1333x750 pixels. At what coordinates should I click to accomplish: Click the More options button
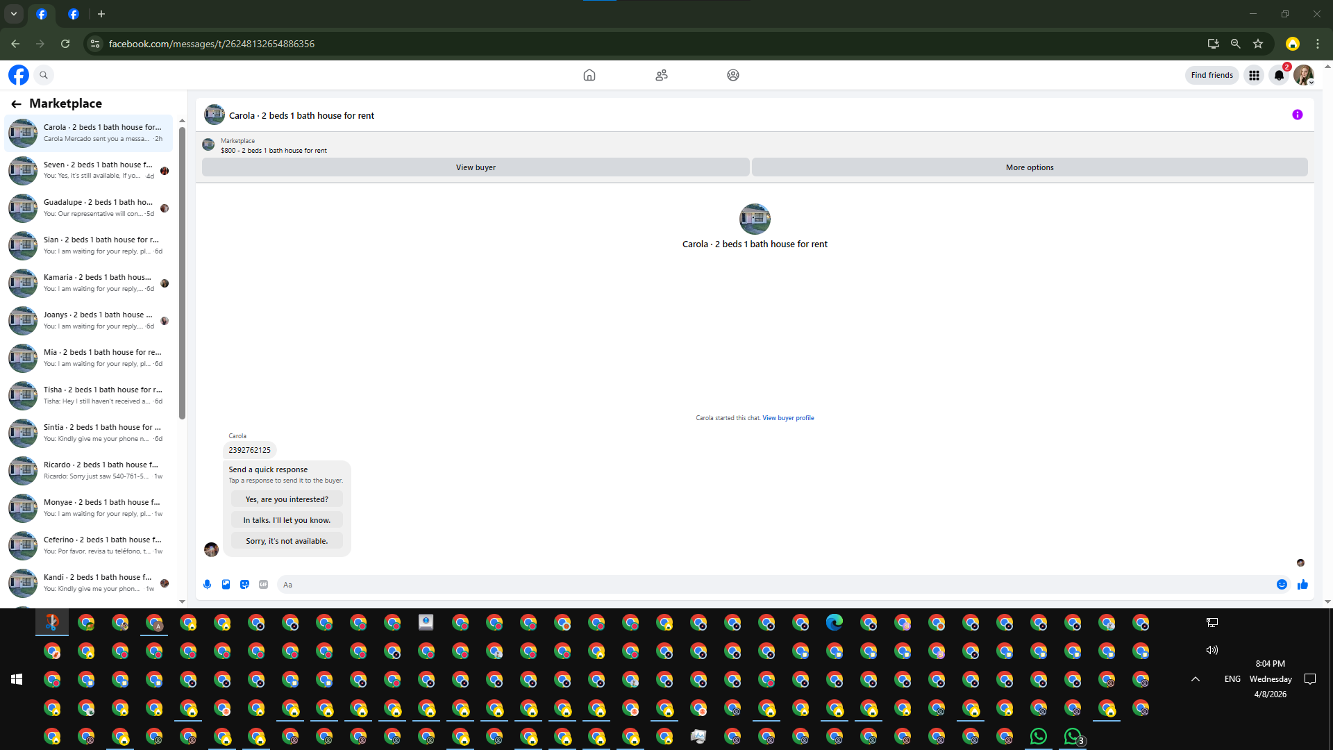(x=1030, y=167)
